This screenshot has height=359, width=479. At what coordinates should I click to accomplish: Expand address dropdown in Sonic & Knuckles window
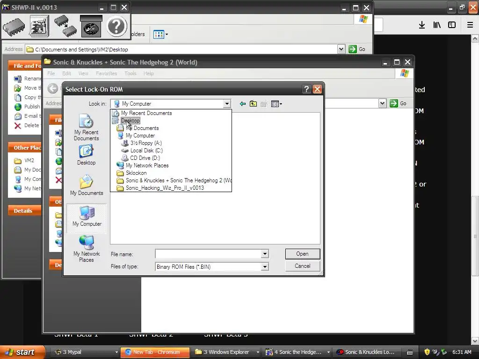(x=382, y=103)
